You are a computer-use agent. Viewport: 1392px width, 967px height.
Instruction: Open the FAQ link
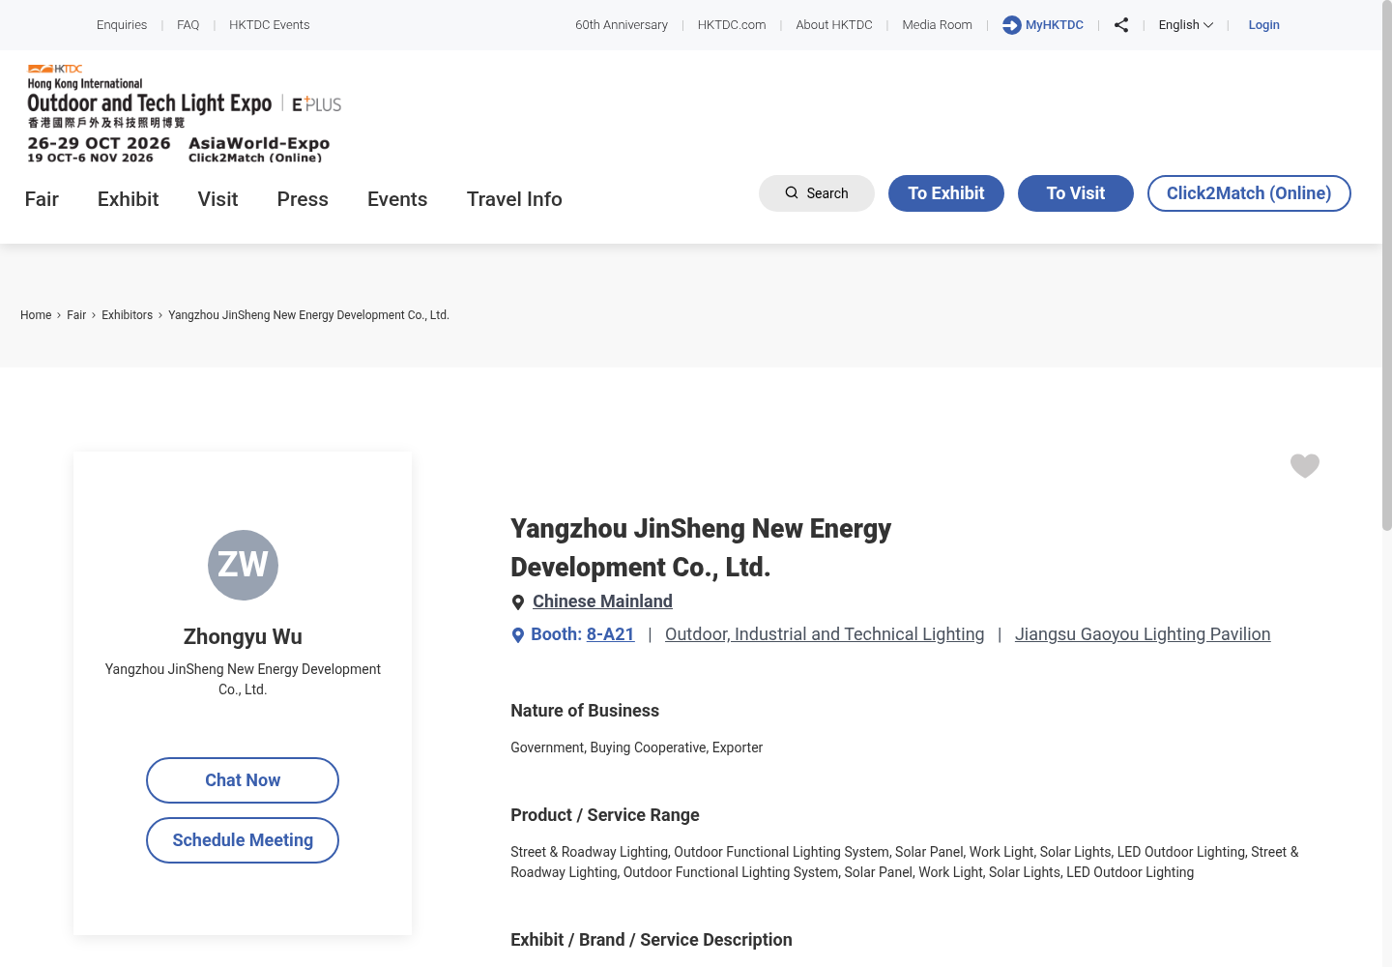pyautogui.click(x=188, y=25)
